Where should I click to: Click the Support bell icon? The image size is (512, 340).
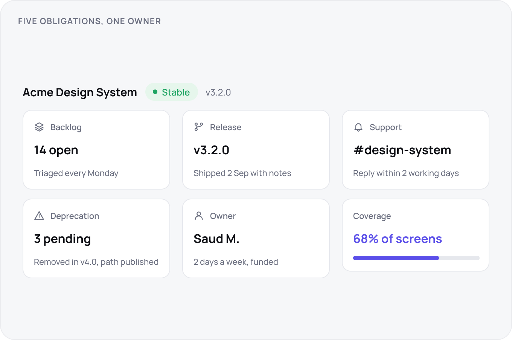(x=358, y=127)
